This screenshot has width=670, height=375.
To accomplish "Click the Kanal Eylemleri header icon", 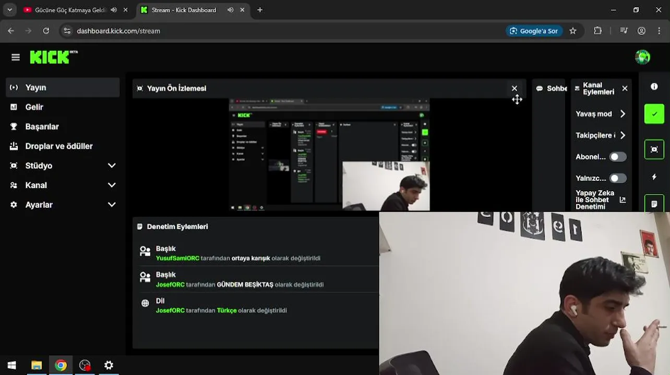I will tap(577, 89).
